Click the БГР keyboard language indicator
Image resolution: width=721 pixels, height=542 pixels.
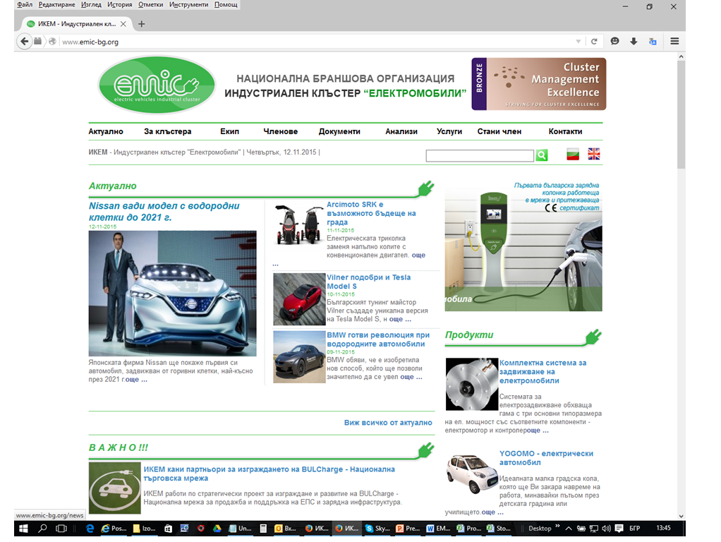pyautogui.click(x=634, y=528)
